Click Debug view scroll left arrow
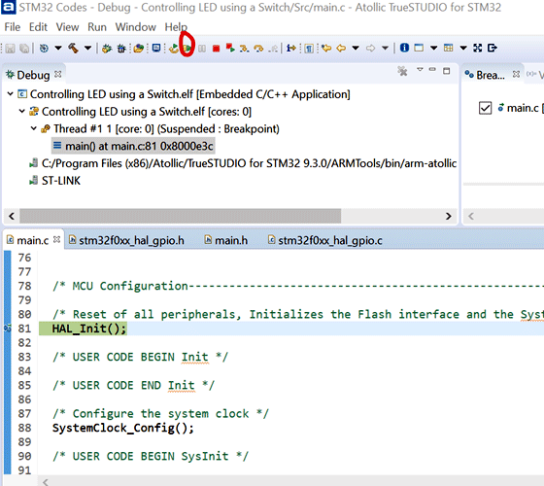Screen dimensions: 544x486 (x=12, y=216)
